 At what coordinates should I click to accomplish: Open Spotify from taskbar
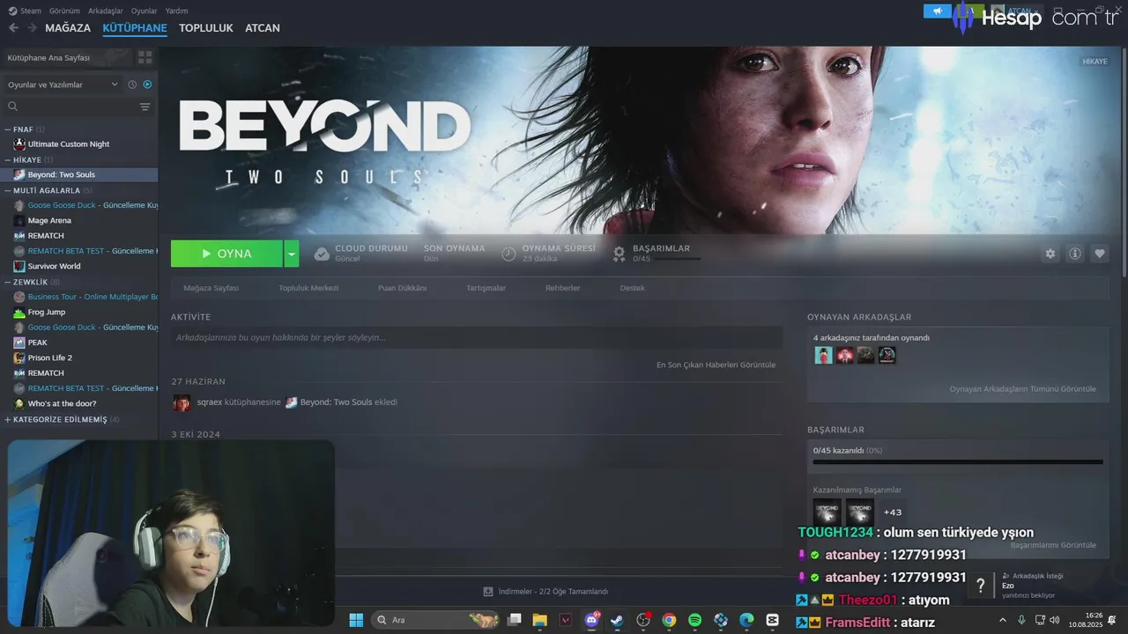pyautogui.click(x=694, y=620)
